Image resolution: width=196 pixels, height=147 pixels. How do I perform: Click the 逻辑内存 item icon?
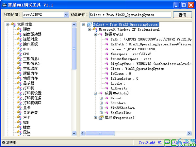pos(19,73)
